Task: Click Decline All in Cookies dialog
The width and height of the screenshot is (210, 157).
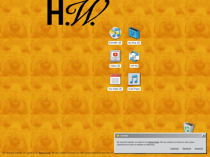Action: pyautogui.click(x=187, y=148)
